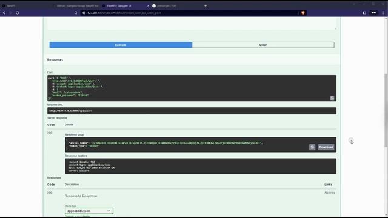This screenshot has height=218, width=388.
Task: Copy the response body with copy icon
Action: (312, 147)
